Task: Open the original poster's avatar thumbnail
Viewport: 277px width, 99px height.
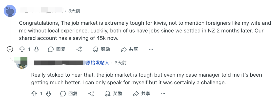Action: coord(22,63)
